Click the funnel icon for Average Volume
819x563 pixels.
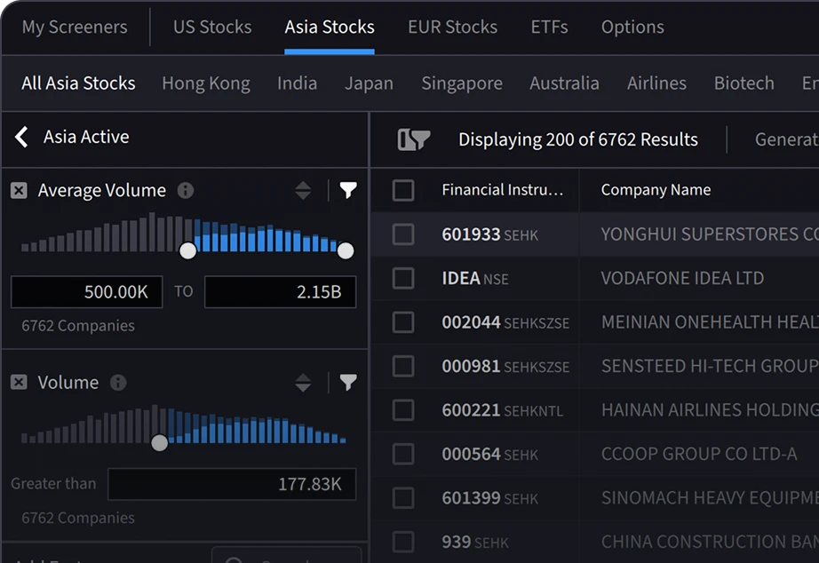(348, 190)
